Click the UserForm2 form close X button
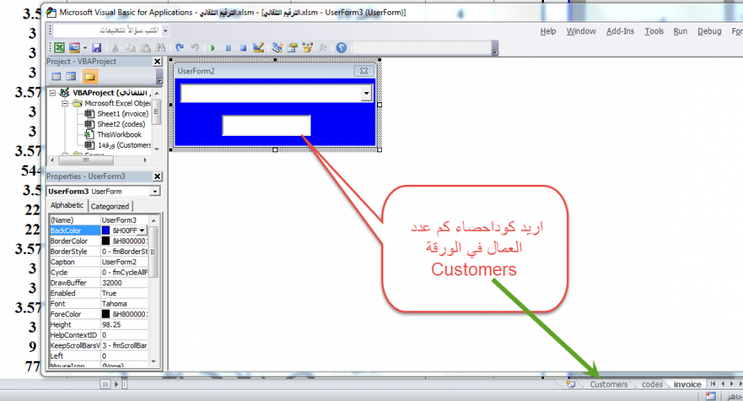 point(364,71)
